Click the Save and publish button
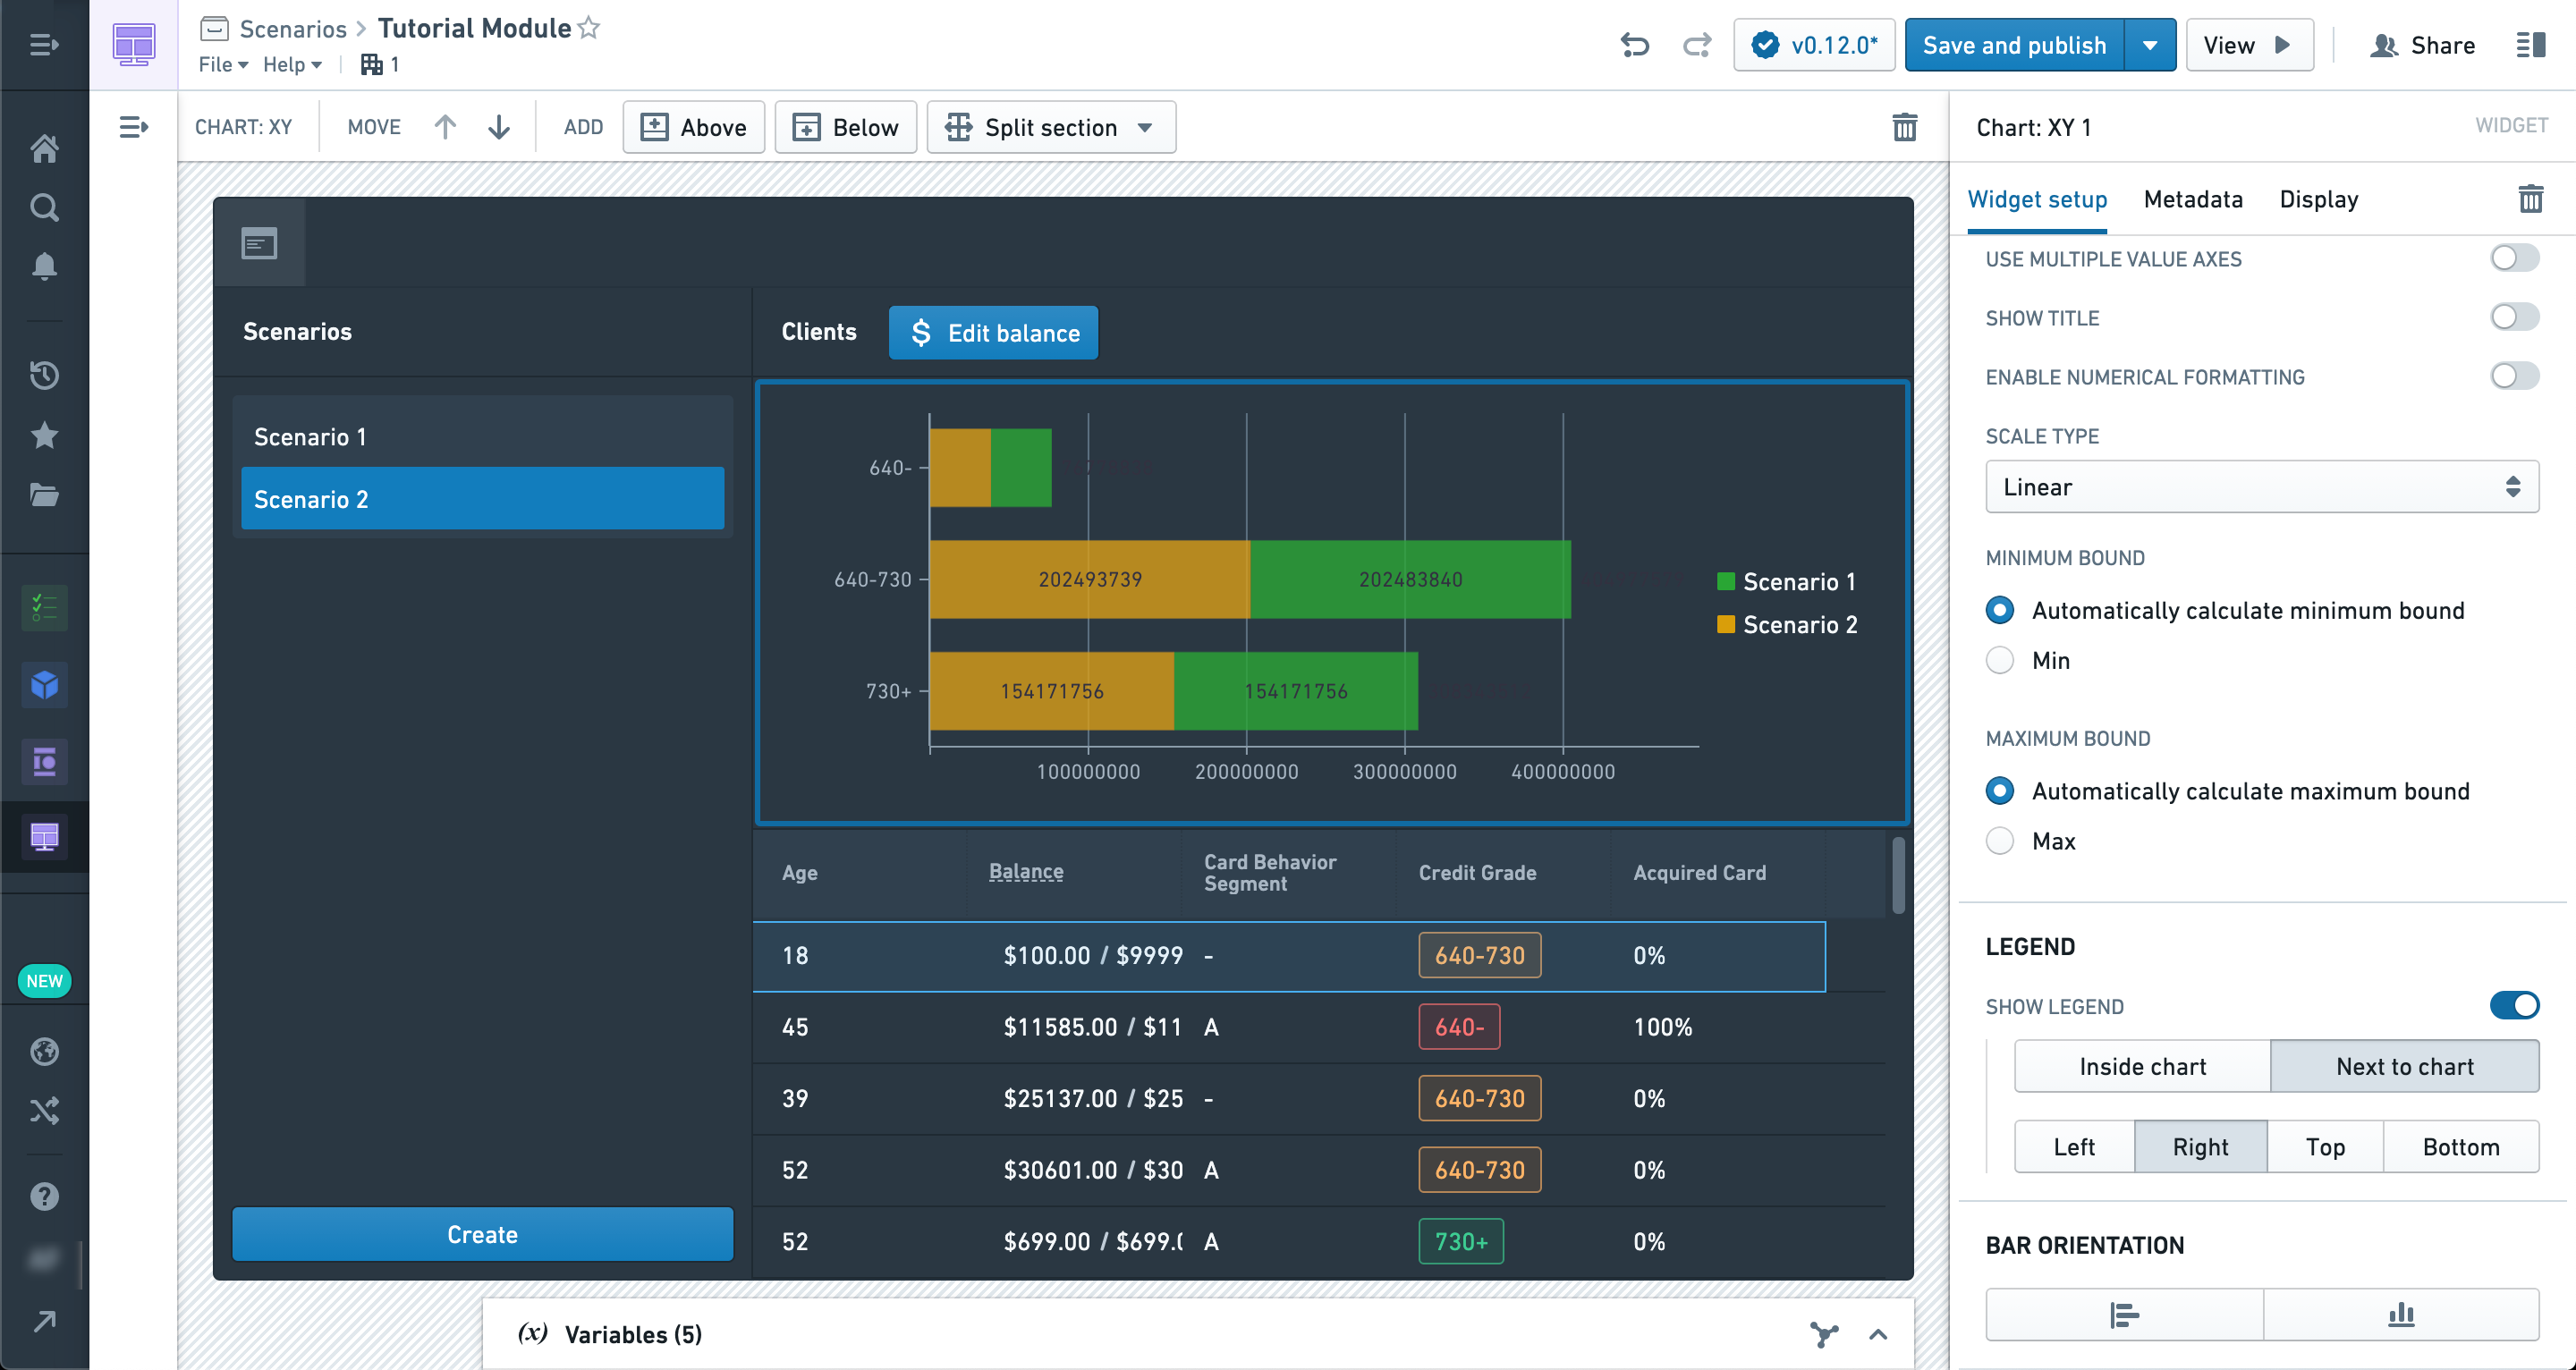This screenshot has height=1370, width=2576. point(2015,45)
